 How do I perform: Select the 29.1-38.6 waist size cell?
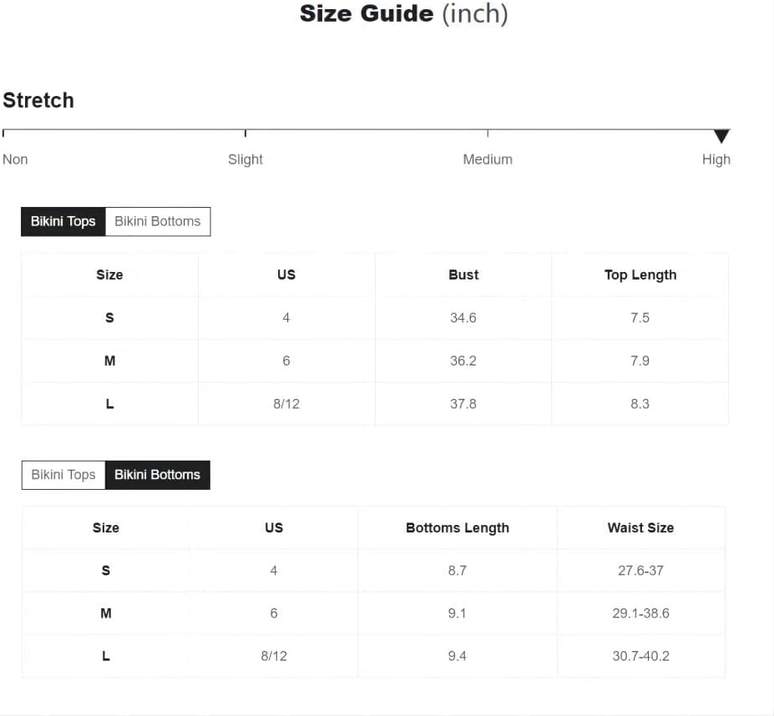tap(640, 613)
